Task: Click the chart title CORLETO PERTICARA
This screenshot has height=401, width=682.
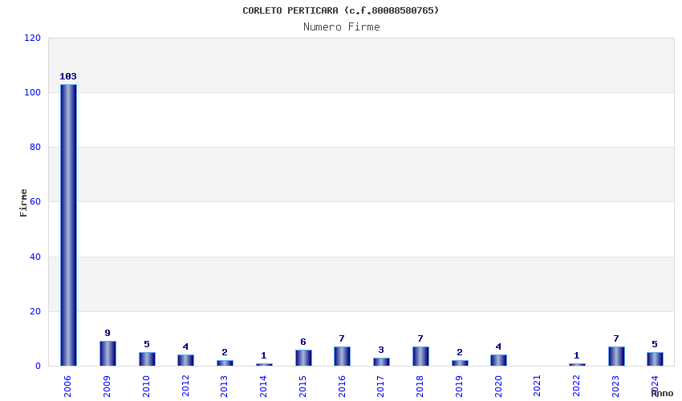Action: pyautogui.click(x=341, y=10)
